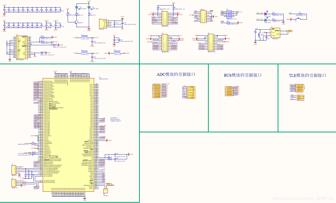This screenshot has height=203, width=336.
Task: Select the P2 Header 10X2 connector
Action: coord(165,42)
